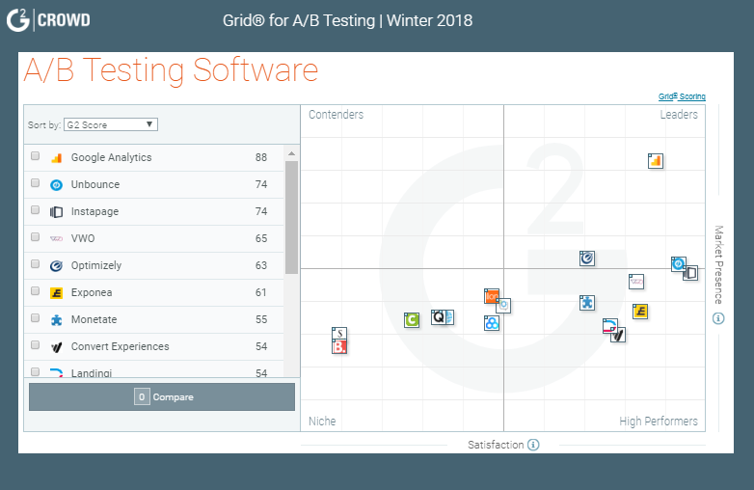The width and height of the screenshot is (754, 490).
Task: Click the blue three-circles marker on the grid
Action: 492,323
